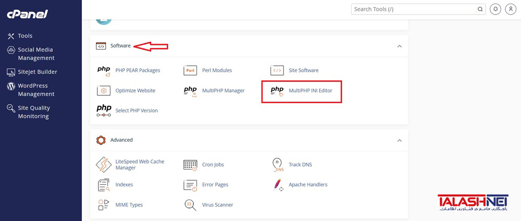Open the notifications bell icon
The image size is (521, 221).
(x=495, y=9)
